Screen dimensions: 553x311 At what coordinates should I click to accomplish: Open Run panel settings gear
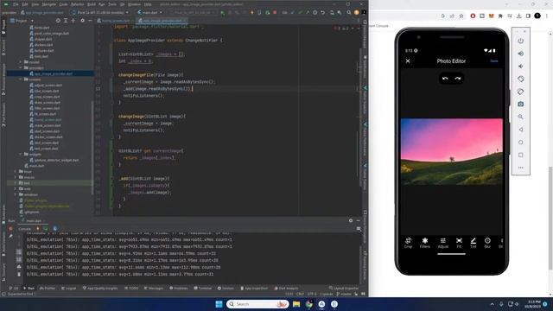[351, 220]
